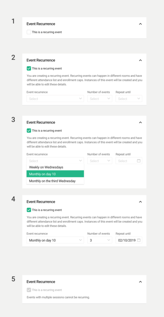Viewport: 164px width, 317px height.
Task: Expand the Repeat until Select dropdown in card 2
Action: pos(129,99)
